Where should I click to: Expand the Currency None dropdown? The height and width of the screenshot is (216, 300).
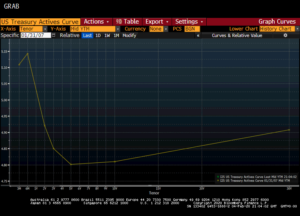(x=166, y=29)
